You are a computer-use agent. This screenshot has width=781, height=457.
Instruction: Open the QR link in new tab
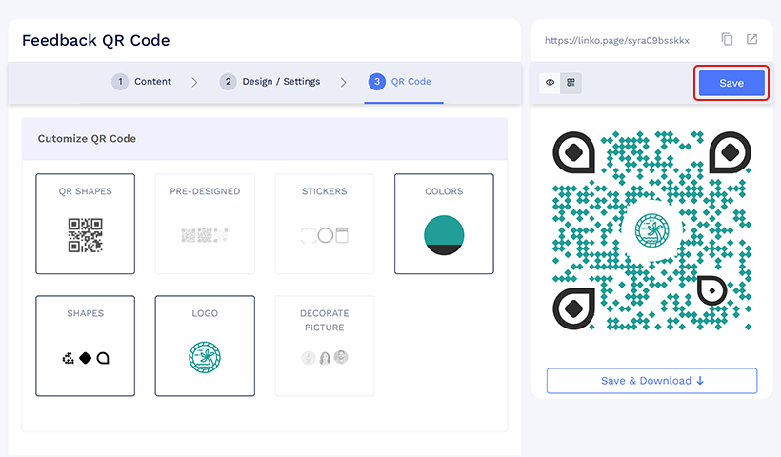(751, 40)
